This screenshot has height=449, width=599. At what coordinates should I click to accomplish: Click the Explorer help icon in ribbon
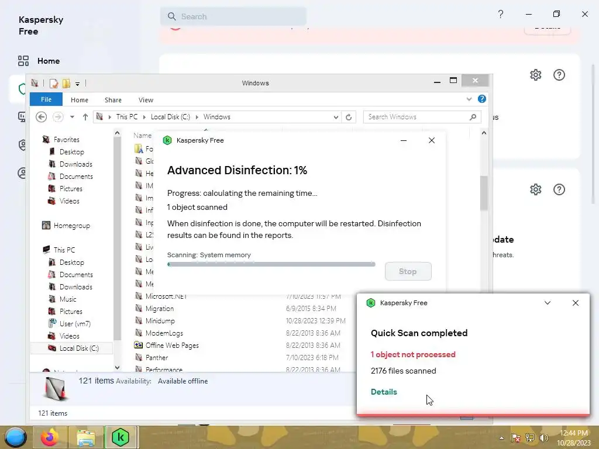pos(482,99)
